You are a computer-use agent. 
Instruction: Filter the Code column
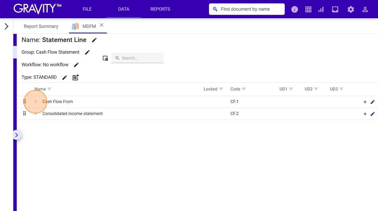click(244, 89)
